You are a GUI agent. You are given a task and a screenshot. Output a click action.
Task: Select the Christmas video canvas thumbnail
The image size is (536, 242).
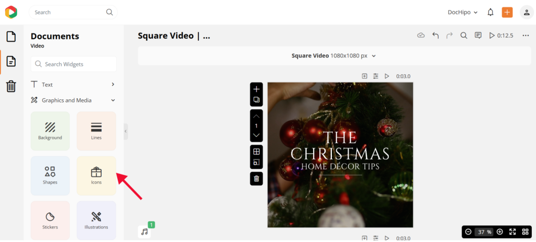[x=340, y=155]
